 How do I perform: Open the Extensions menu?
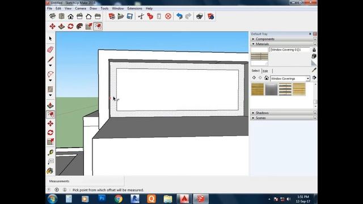[135, 8]
